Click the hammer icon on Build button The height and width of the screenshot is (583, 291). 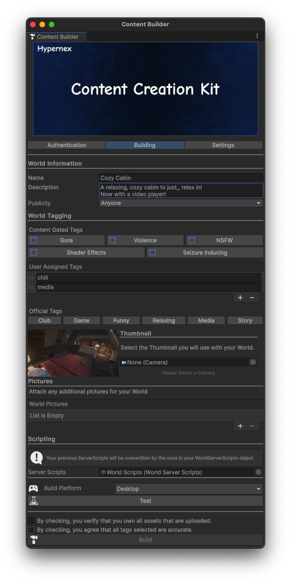(x=33, y=540)
